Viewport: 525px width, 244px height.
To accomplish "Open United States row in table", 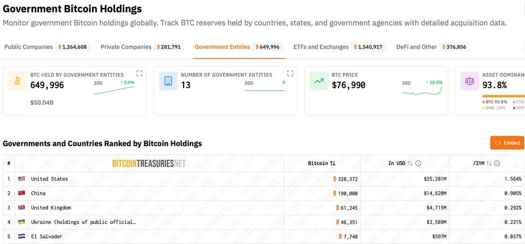I will point(264,179).
